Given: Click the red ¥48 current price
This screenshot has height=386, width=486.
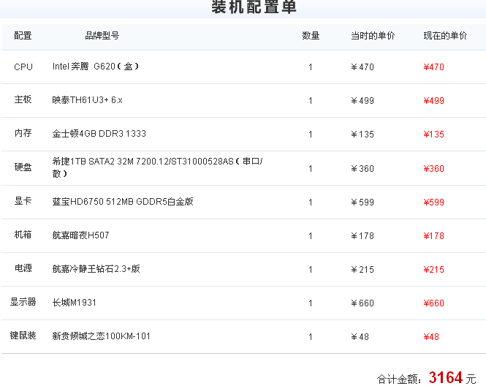Looking at the screenshot, I should [431, 337].
